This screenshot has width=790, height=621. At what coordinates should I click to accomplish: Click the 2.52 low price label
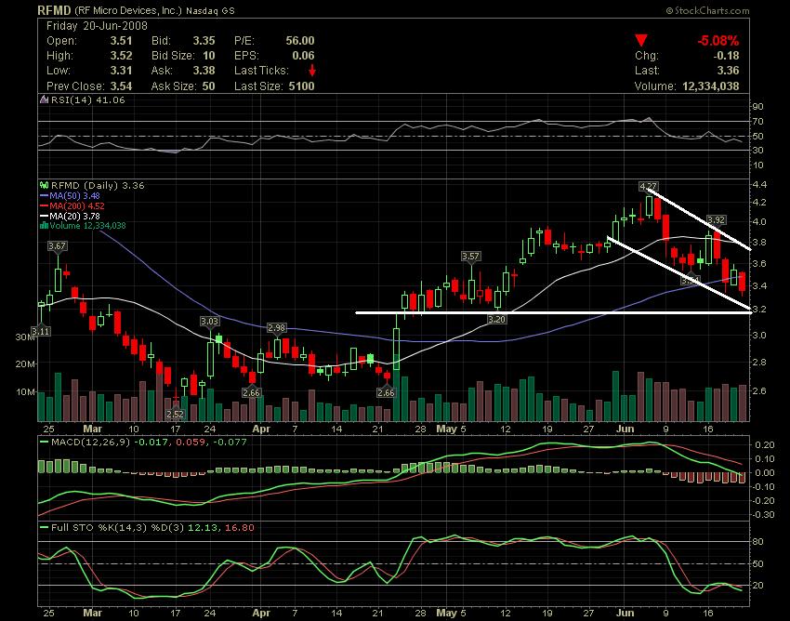(175, 414)
